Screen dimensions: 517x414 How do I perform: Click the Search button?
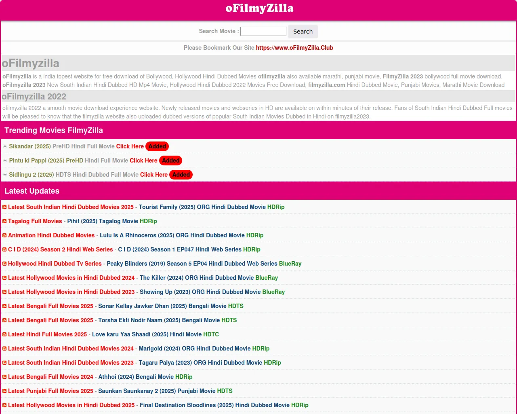(x=303, y=32)
